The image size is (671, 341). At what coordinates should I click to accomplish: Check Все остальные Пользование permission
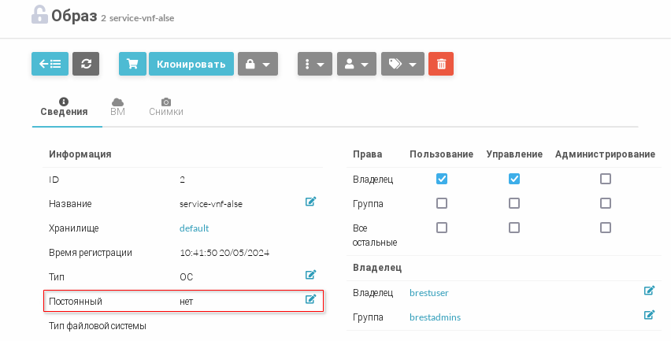click(442, 228)
